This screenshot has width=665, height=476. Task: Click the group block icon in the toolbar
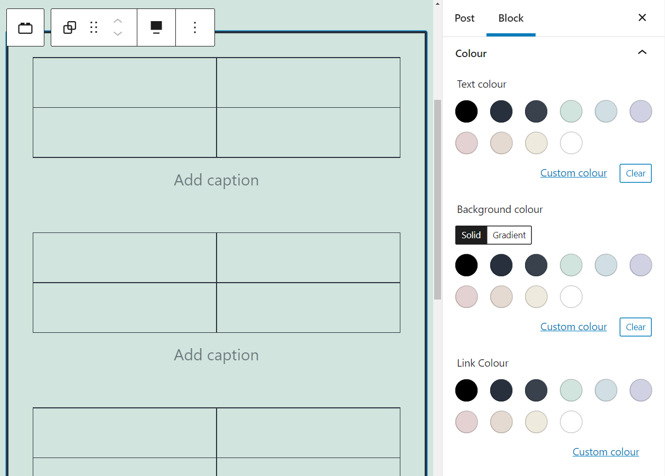point(69,27)
